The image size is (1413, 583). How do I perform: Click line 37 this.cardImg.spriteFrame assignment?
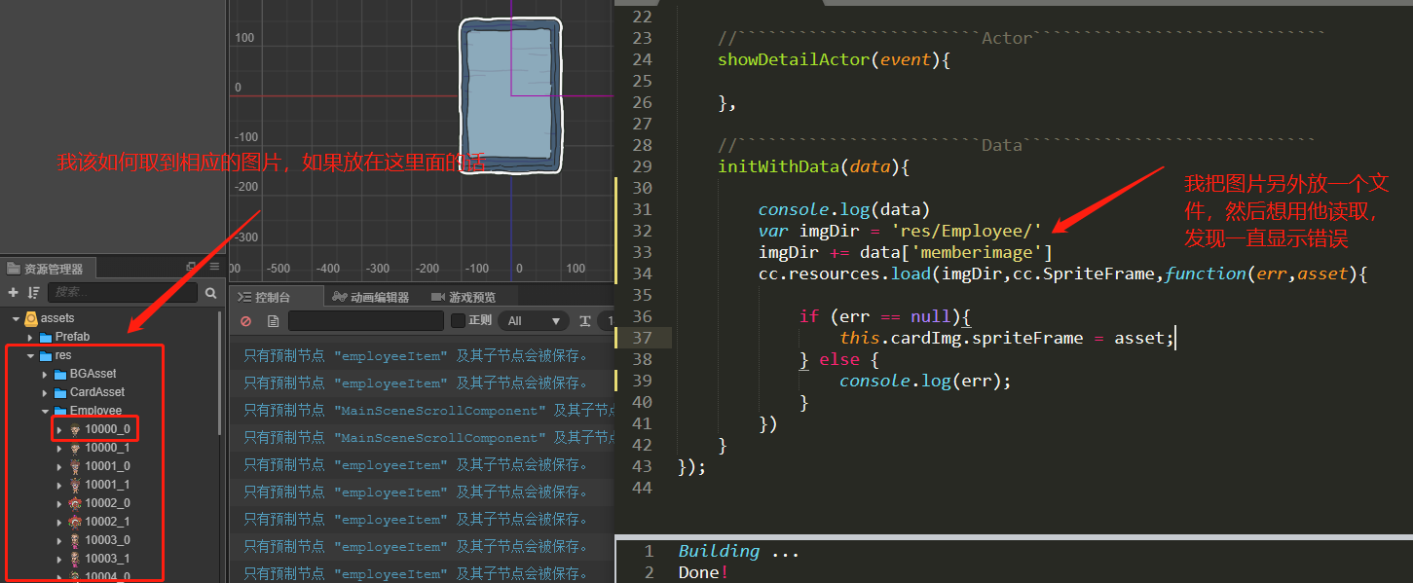pos(1006,338)
